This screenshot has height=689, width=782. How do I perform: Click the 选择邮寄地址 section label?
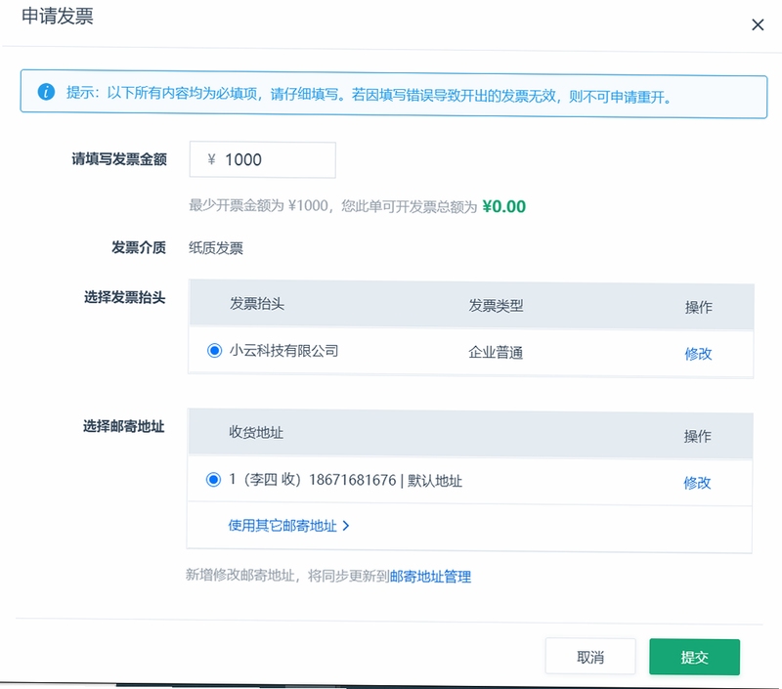tap(124, 426)
